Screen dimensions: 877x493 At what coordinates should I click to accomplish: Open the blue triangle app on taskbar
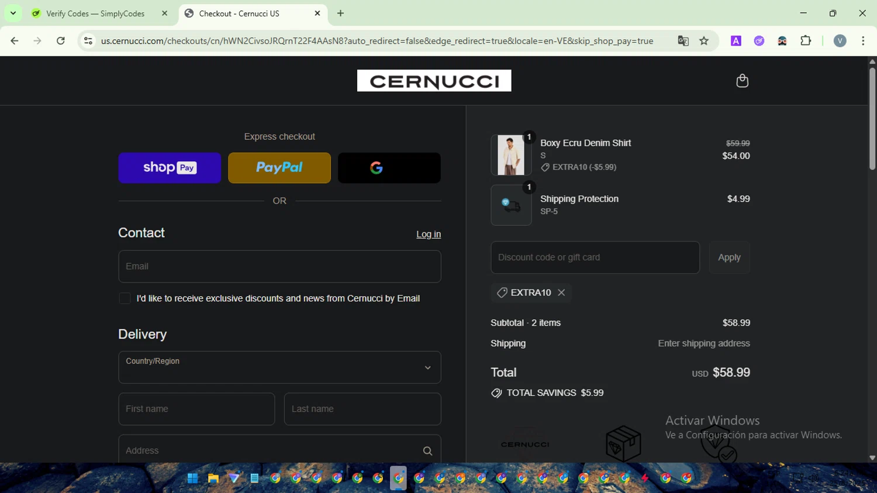(234, 478)
